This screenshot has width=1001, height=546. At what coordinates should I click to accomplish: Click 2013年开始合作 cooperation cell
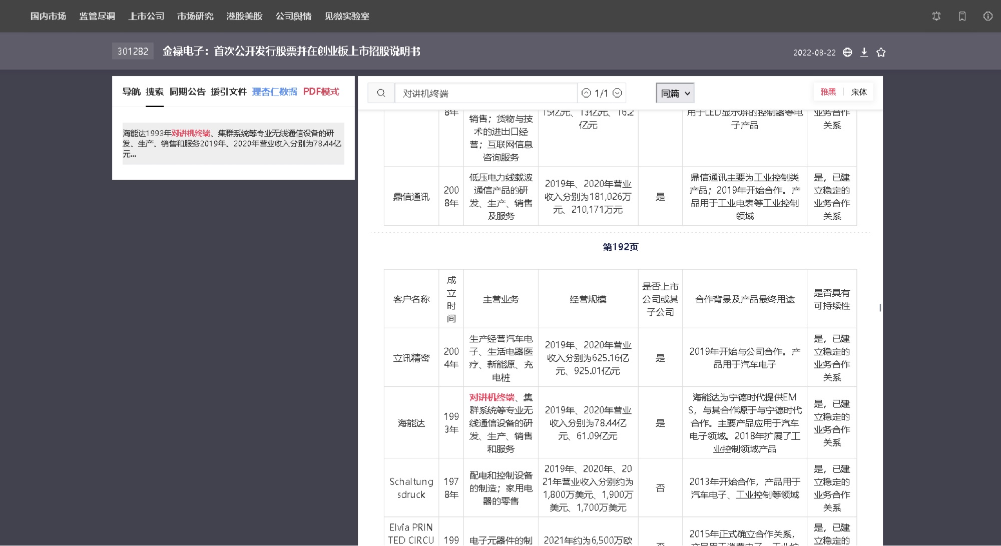(745, 488)
